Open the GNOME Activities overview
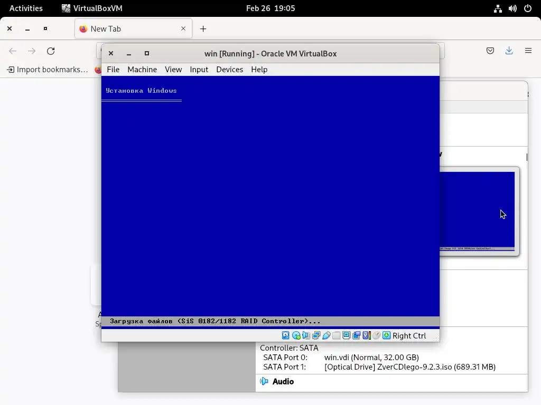Screen dimensions: 541x405 point(26,8)
